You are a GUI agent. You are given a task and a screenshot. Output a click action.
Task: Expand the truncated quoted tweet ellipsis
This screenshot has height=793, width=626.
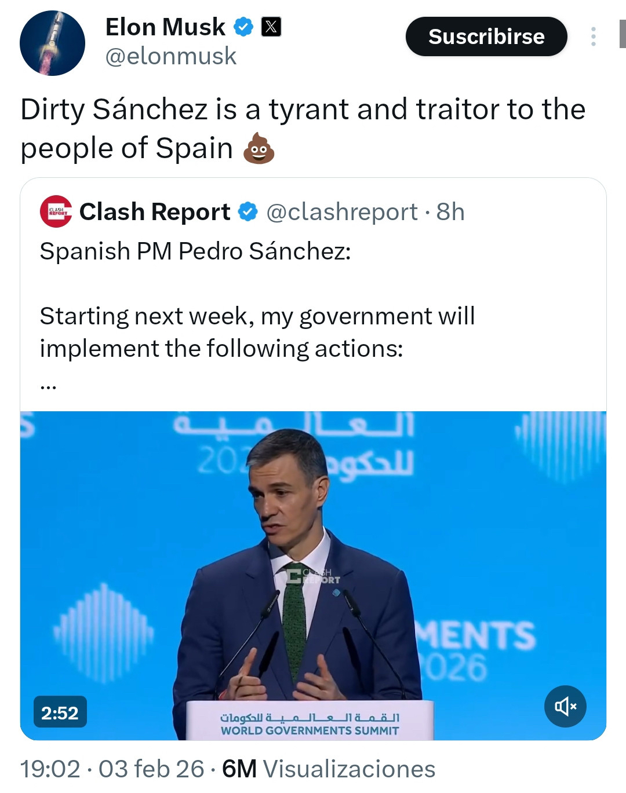(x=48, y=384)
